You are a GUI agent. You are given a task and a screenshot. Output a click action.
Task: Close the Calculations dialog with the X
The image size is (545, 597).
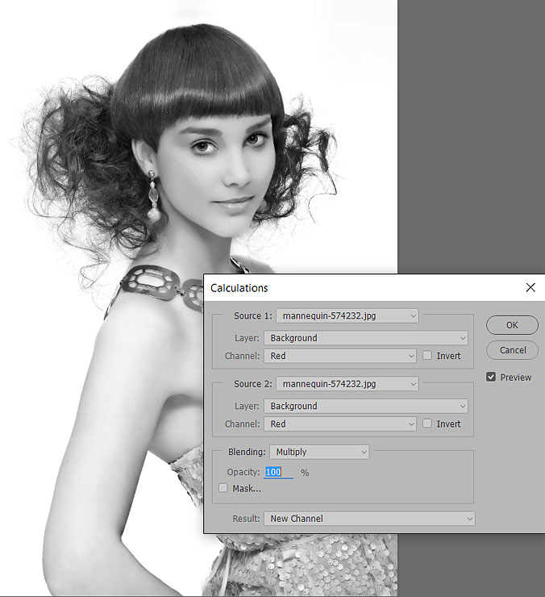point(530,287)
